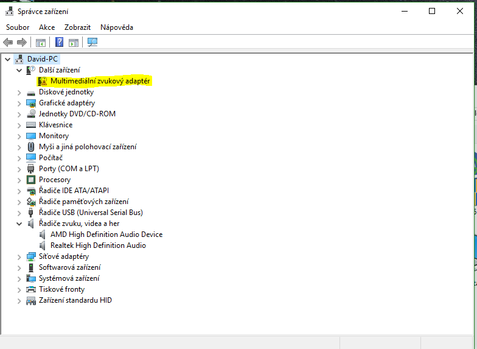Select the Tiskové fronty label
The height and width of the screenshot is (349, 477).
click(62, 289)
